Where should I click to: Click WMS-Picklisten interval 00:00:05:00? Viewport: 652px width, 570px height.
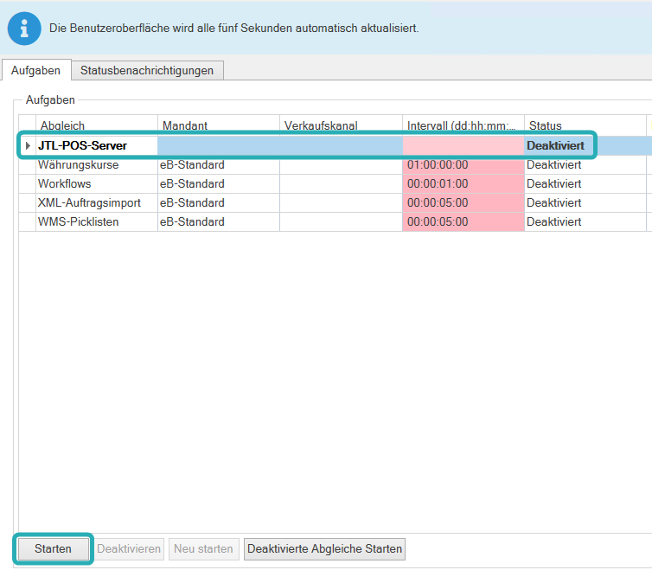coord(463,222)
